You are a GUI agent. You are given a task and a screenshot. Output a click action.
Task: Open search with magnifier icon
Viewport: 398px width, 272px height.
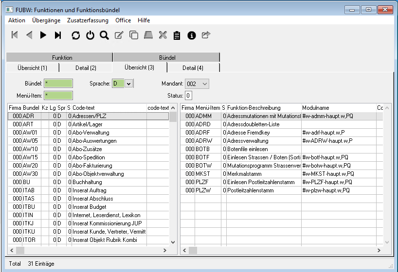[104, 35]
